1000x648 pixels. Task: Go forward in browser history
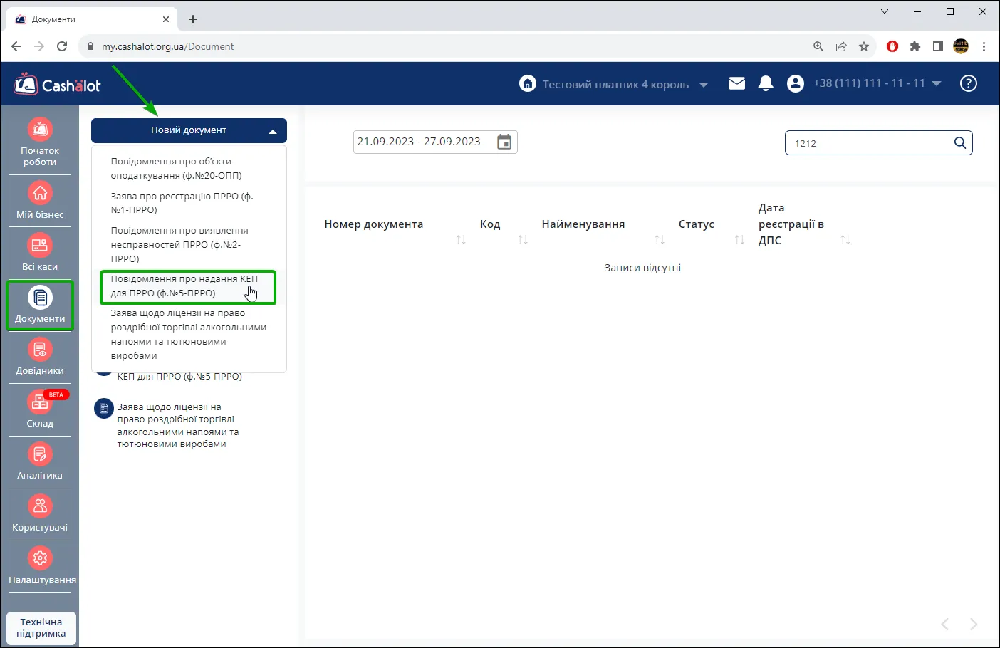[x=39, y=46]
